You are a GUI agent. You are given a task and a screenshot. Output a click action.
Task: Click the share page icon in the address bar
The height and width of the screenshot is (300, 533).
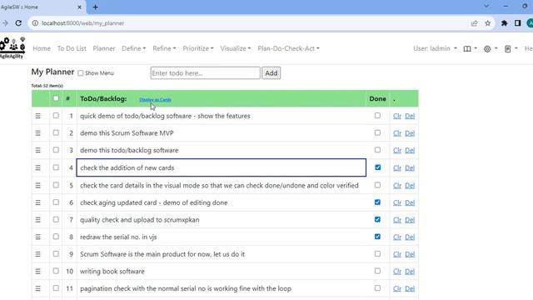[474, 23]
